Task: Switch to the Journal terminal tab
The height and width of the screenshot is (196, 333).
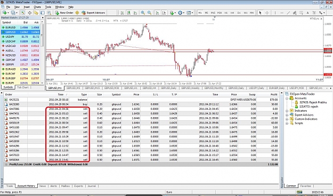Action: click(x=92, y=186)
